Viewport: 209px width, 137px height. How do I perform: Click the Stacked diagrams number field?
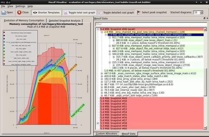tap(197, 12)
